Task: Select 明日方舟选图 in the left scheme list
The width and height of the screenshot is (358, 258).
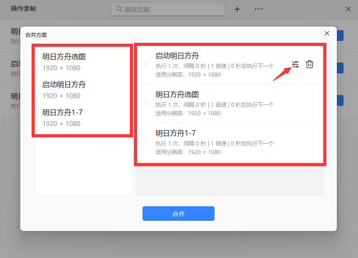Action: tap(64, 62)
